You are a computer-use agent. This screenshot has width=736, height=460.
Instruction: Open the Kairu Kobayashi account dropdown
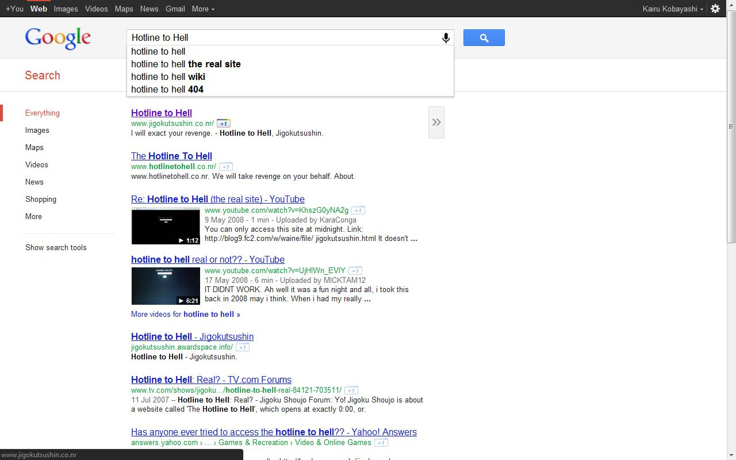pyautogui.click(x=672, y=9)
